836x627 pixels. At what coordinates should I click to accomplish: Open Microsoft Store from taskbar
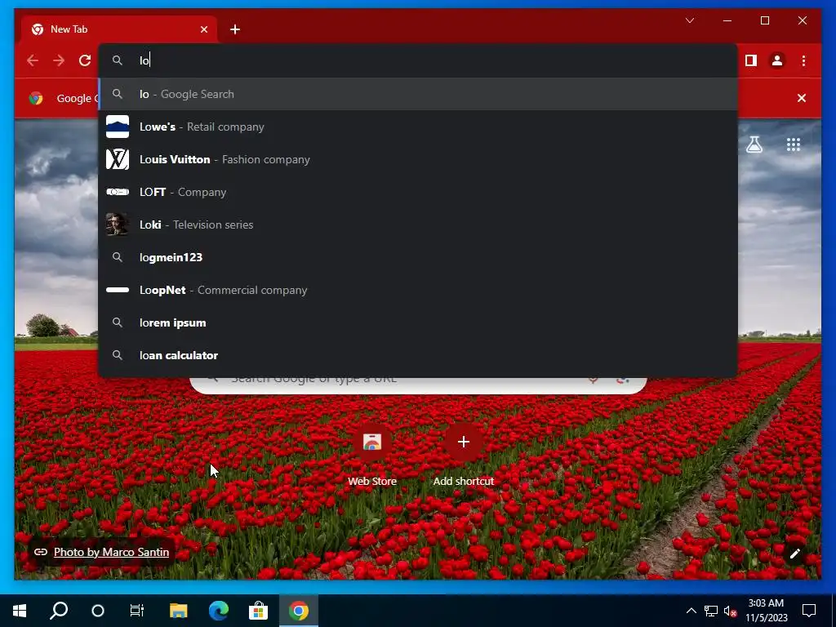point(259,611)
